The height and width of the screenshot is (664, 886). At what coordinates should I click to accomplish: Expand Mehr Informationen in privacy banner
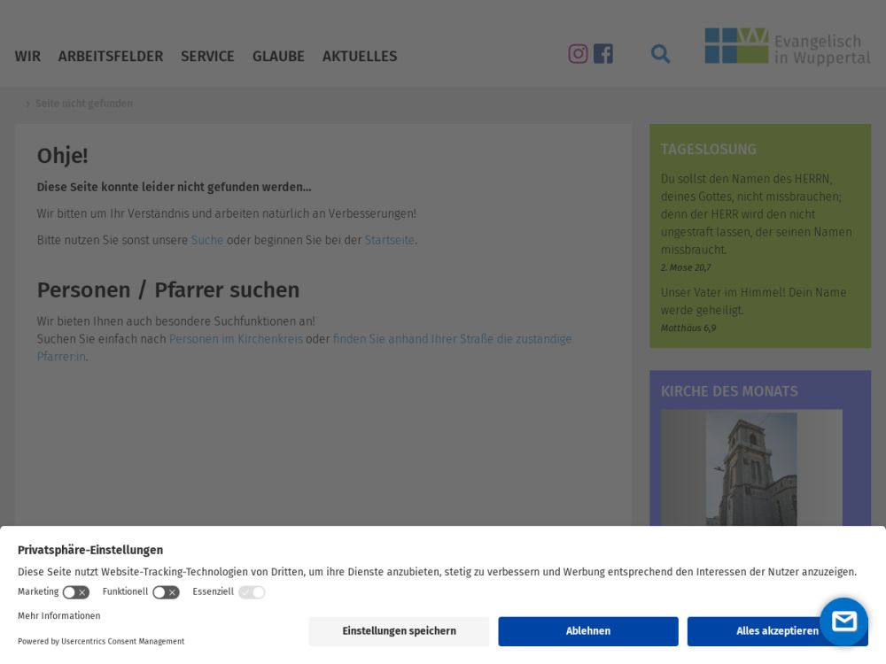(x=58, y=616)
